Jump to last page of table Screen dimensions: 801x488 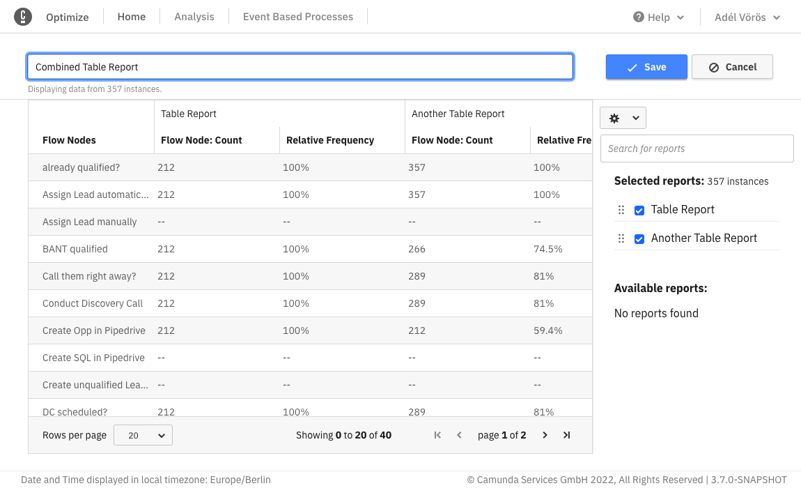[566, 435]
